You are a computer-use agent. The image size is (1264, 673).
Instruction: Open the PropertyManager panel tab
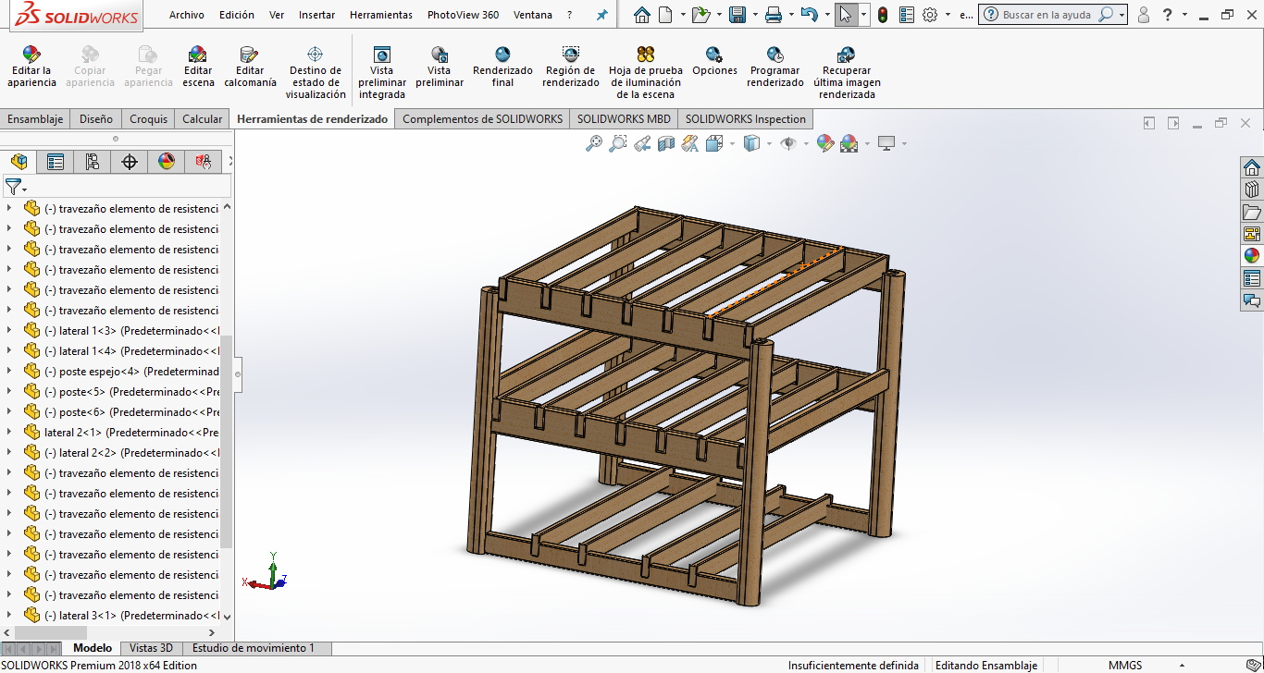(x=56, y=162)
